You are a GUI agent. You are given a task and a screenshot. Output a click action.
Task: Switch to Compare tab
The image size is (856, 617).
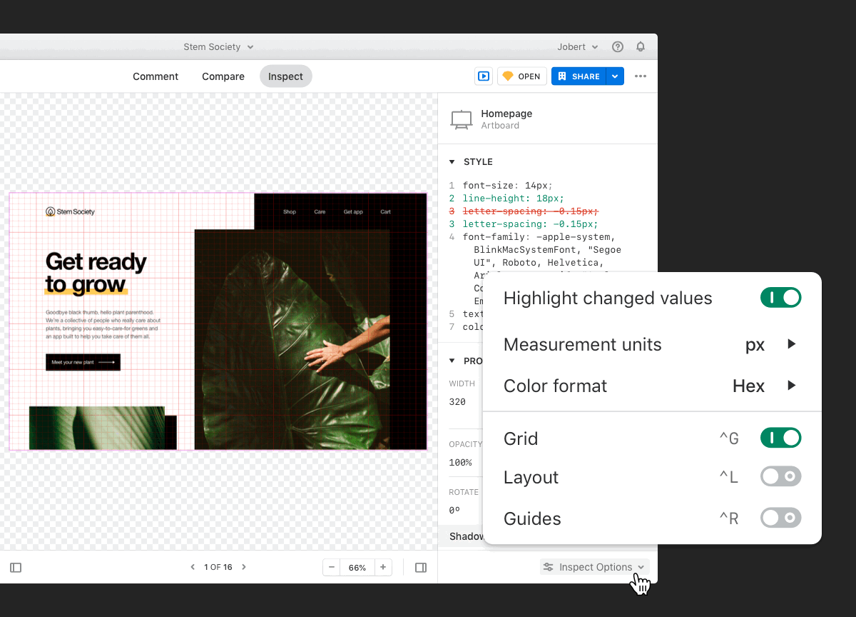[223, 76]
